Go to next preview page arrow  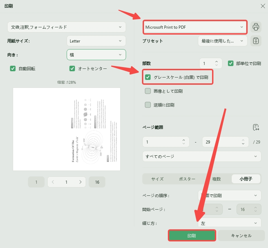coord(80,182)
